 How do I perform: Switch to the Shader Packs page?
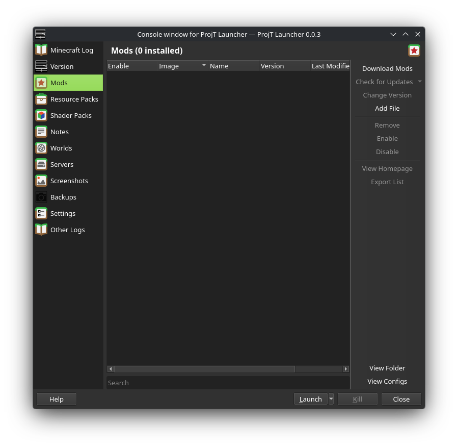[x=71, y=115]
